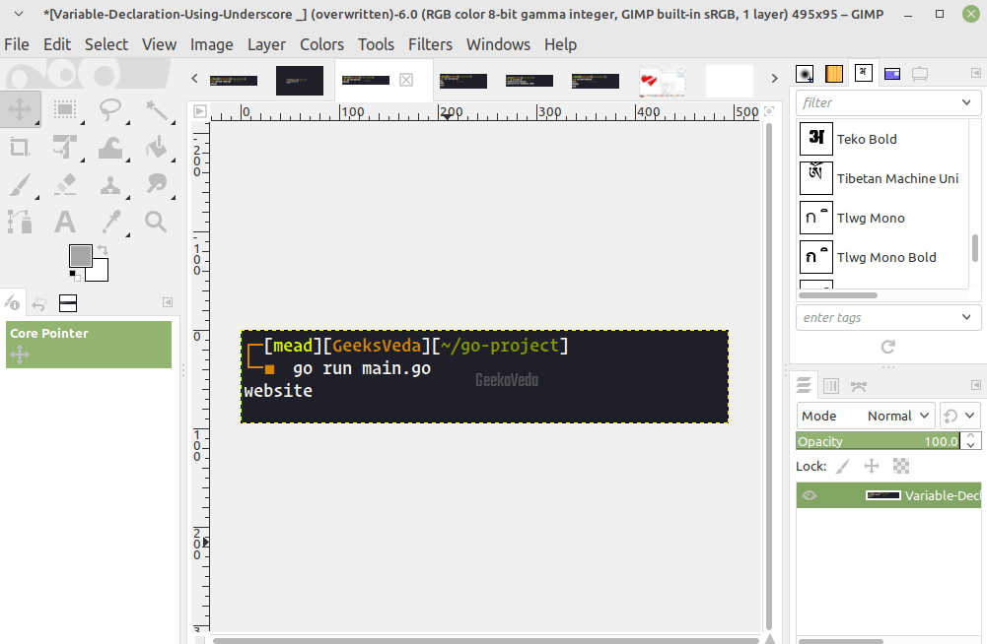Show more image tabs with right arrow
This screenshot has height=644, width=987.
[x=774, y=78]
